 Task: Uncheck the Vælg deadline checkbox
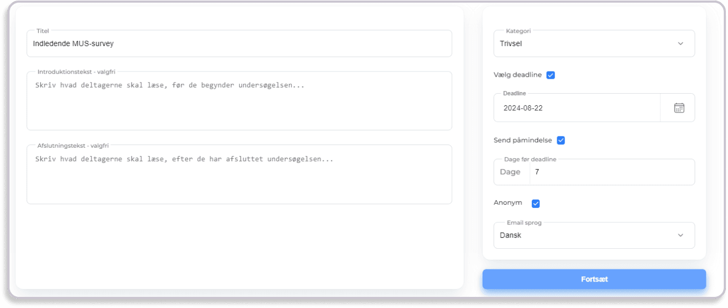(550, 75)
